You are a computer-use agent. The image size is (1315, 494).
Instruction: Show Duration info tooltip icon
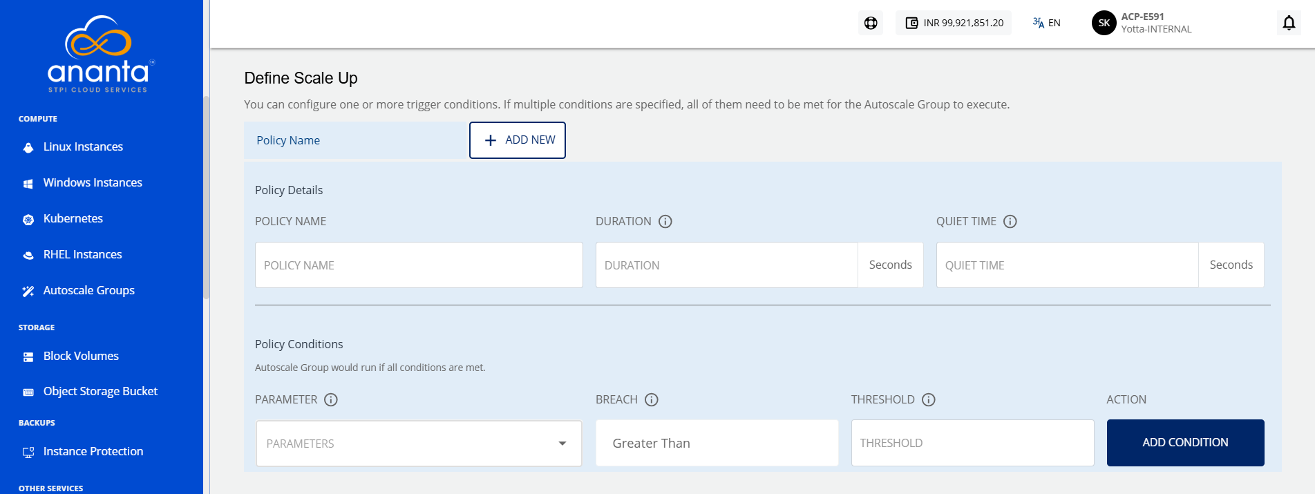(x=665, y=221)
